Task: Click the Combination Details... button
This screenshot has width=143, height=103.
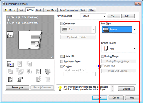Action: click(x=78, y=37)
